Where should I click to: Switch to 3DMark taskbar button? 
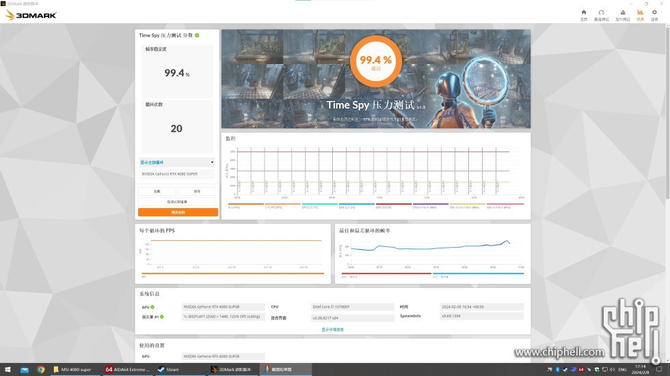click(232, 370)
